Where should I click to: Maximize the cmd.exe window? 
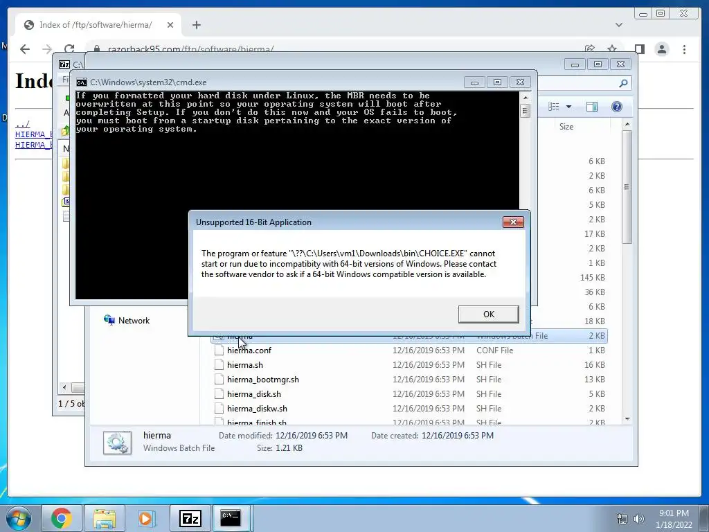497,82
